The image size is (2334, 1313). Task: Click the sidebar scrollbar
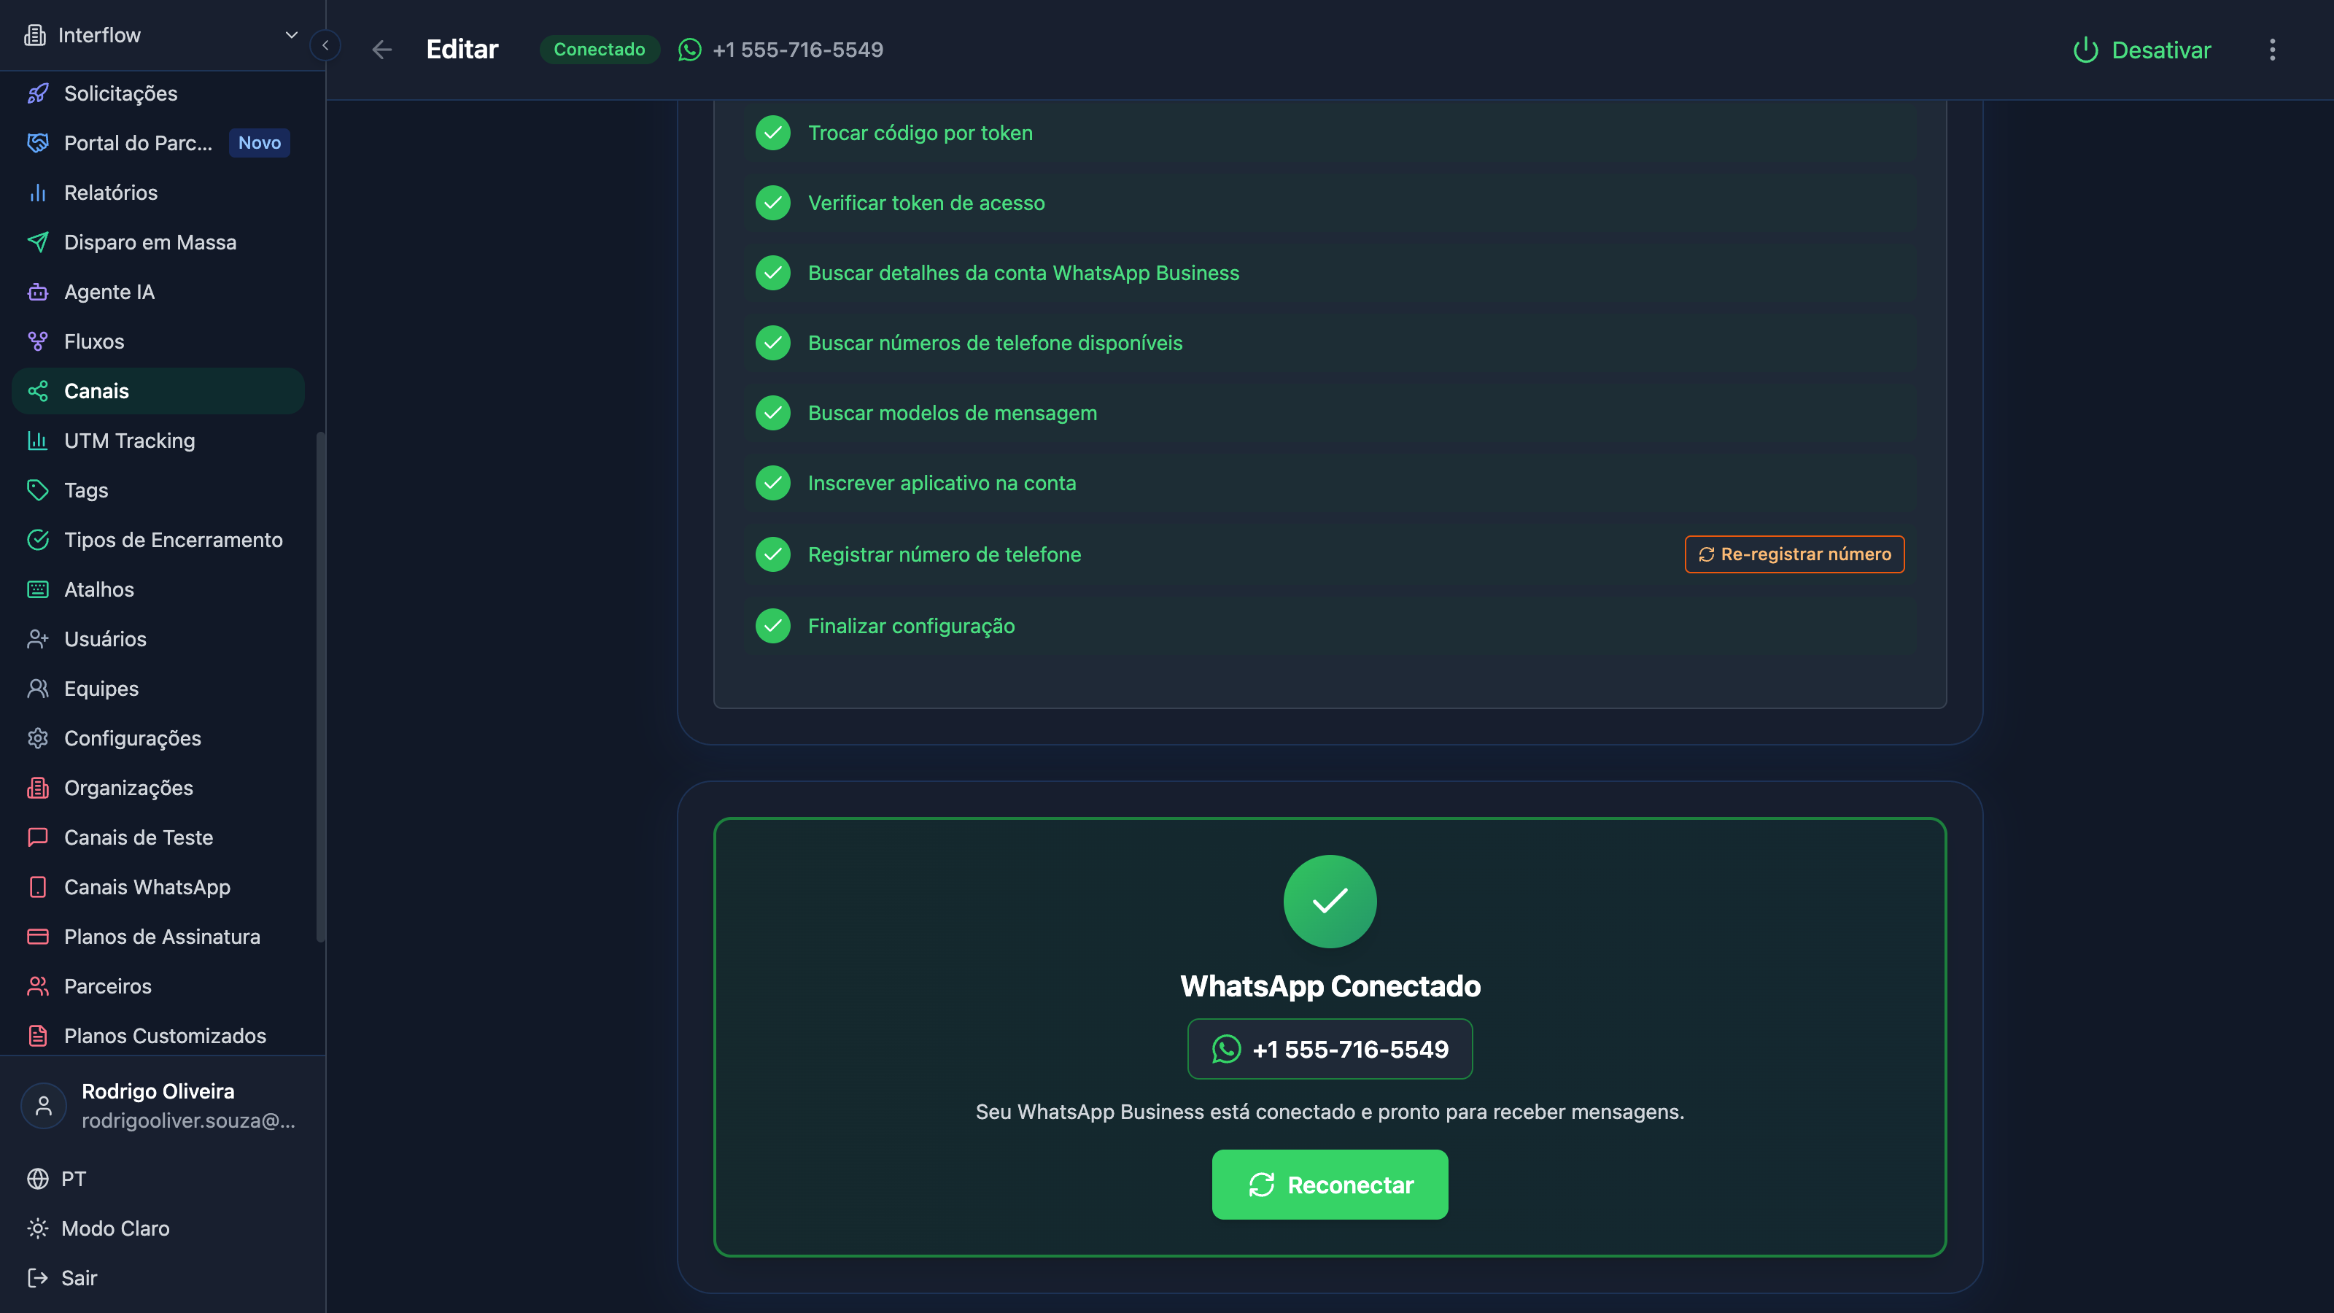coord(320,687)
